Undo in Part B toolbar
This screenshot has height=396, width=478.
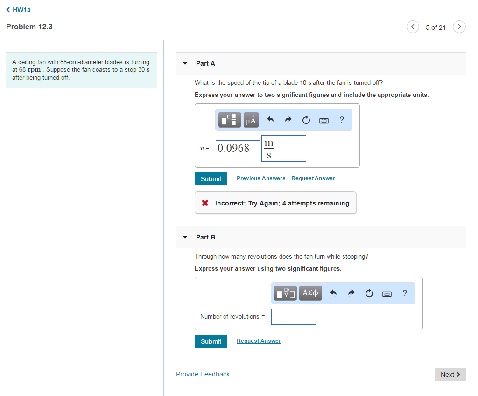pyautogui.click(x=333, y=293)
